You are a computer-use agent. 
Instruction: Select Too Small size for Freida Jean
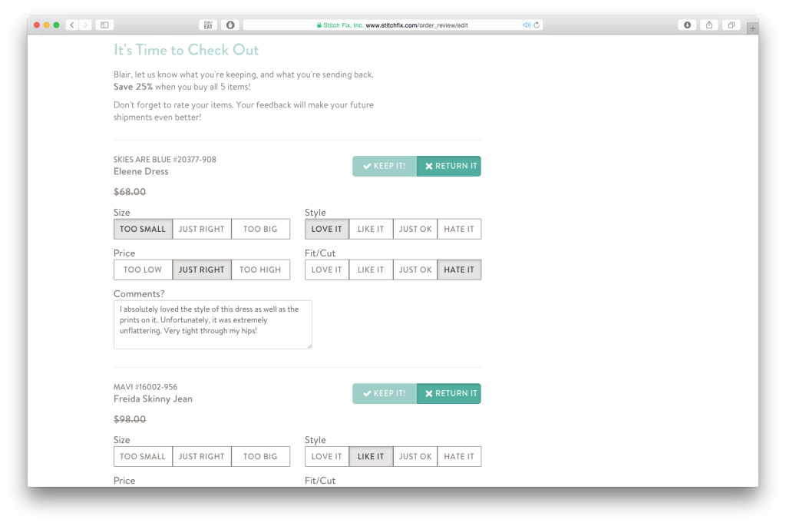tap(143, 457)
